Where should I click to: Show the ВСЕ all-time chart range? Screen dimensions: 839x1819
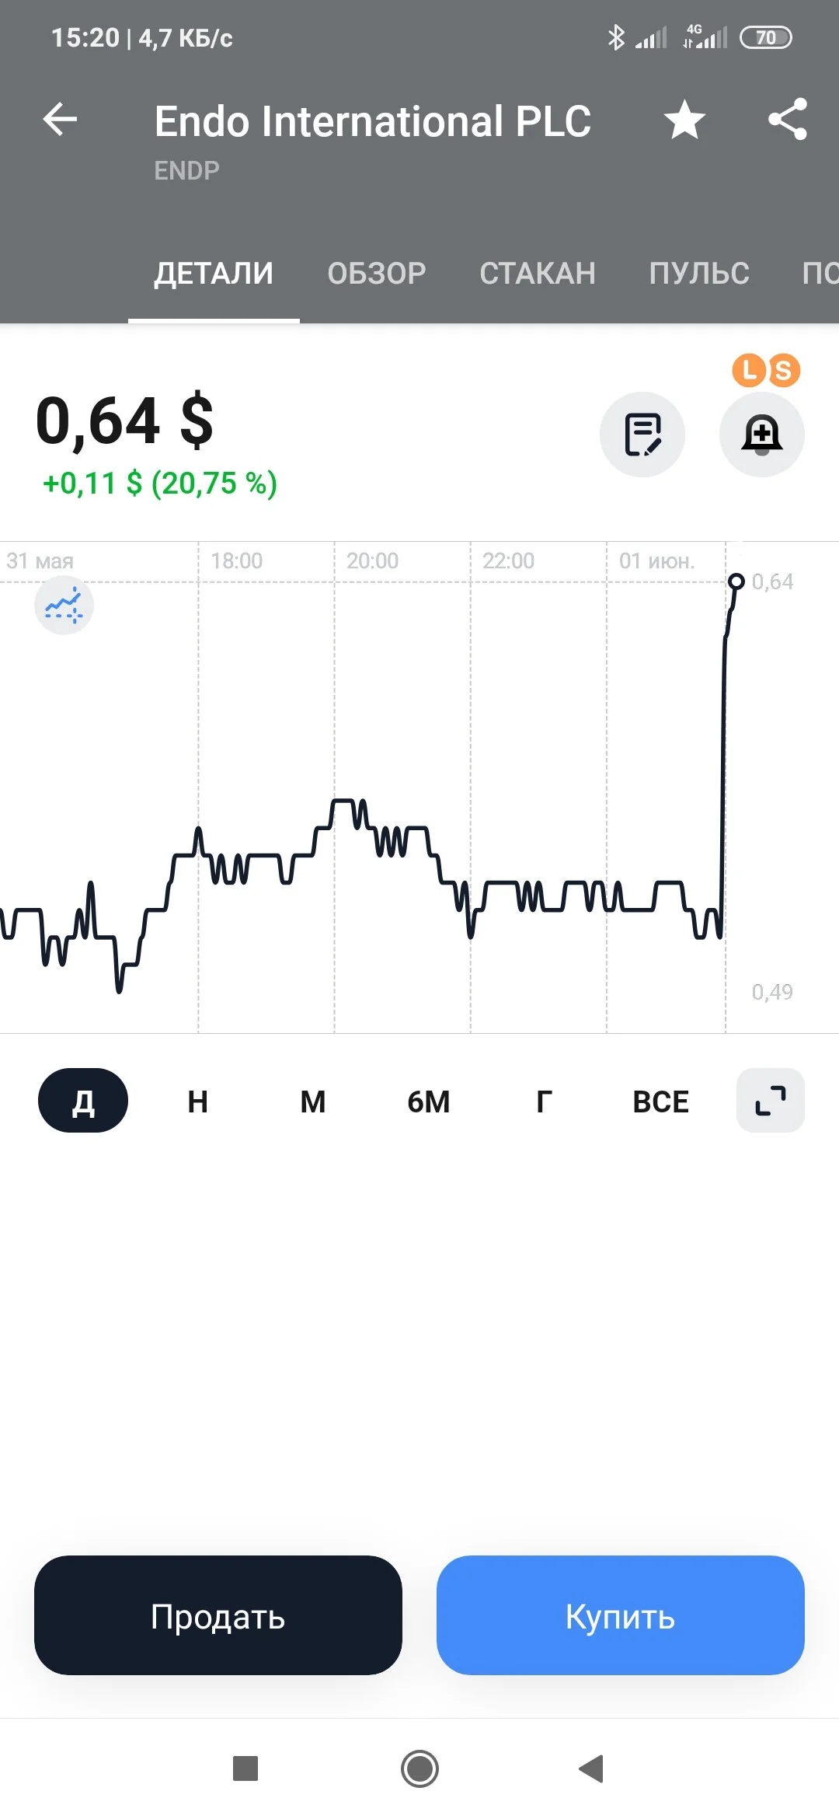pyautogui.click(x=661, y=1102)
